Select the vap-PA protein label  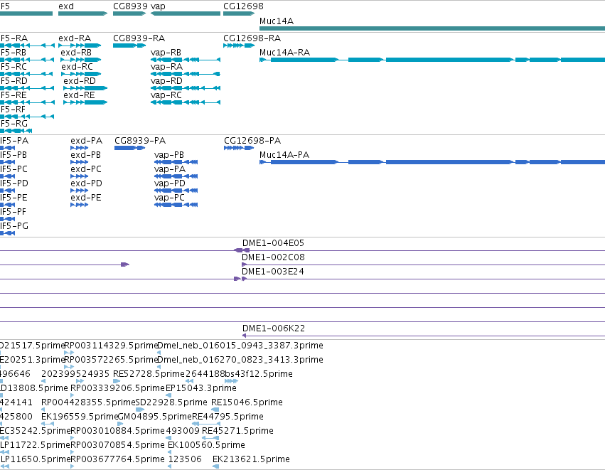170,169
